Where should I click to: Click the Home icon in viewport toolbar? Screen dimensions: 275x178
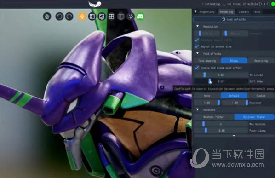(47, 17)
